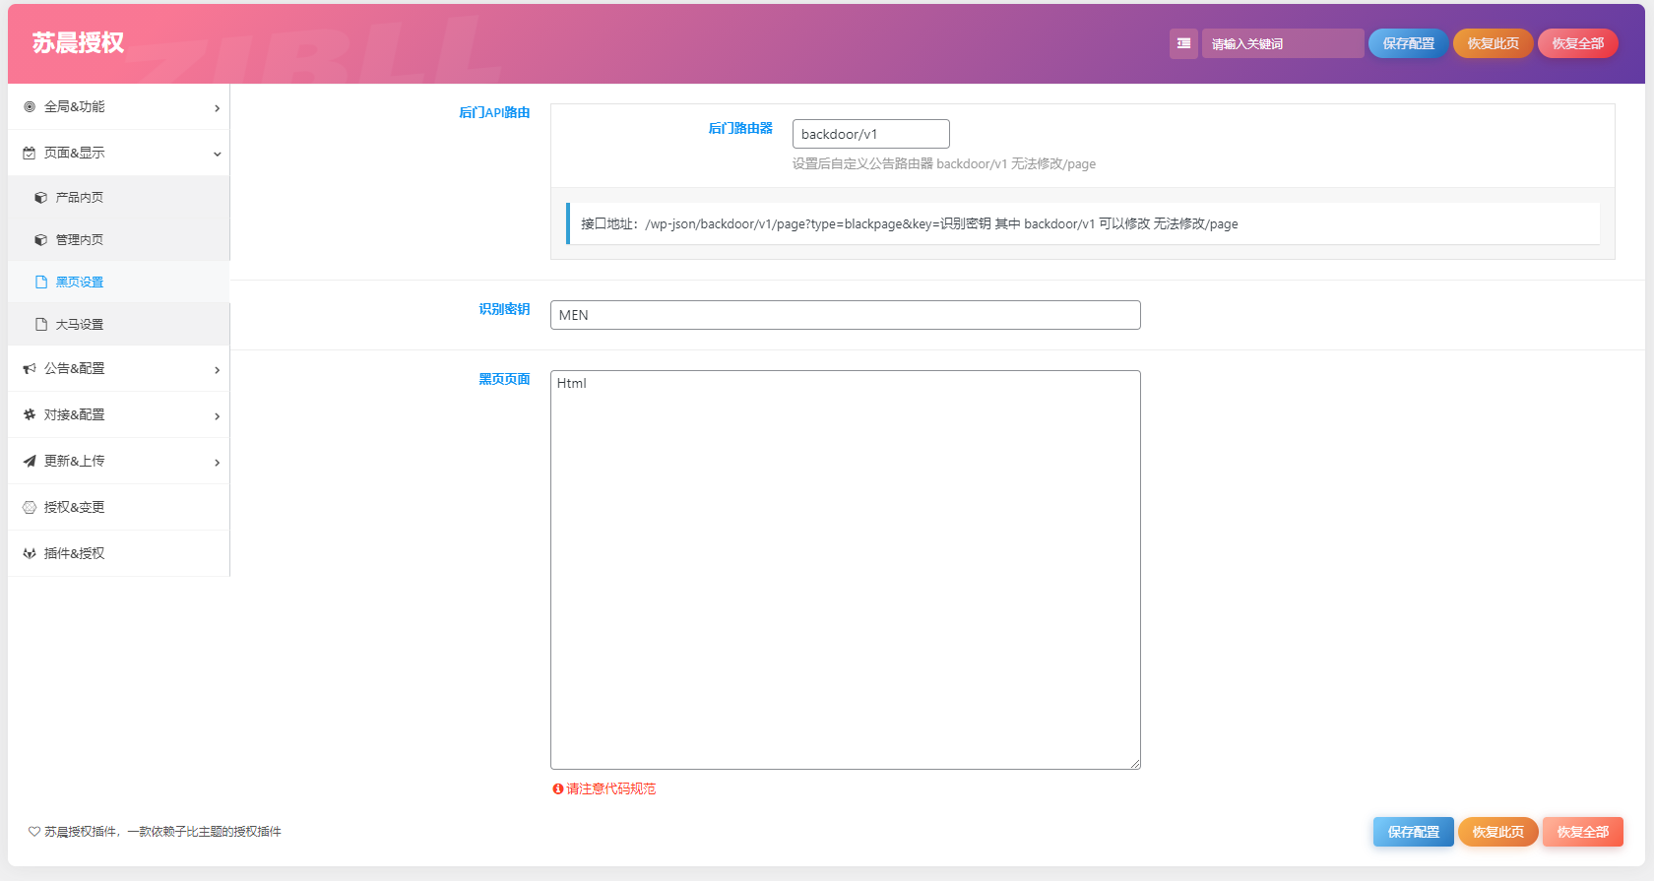Screen dimensions: 1654x881
Task: Click the 后门路由器 backdoor/v1 input
Action: 871,134
